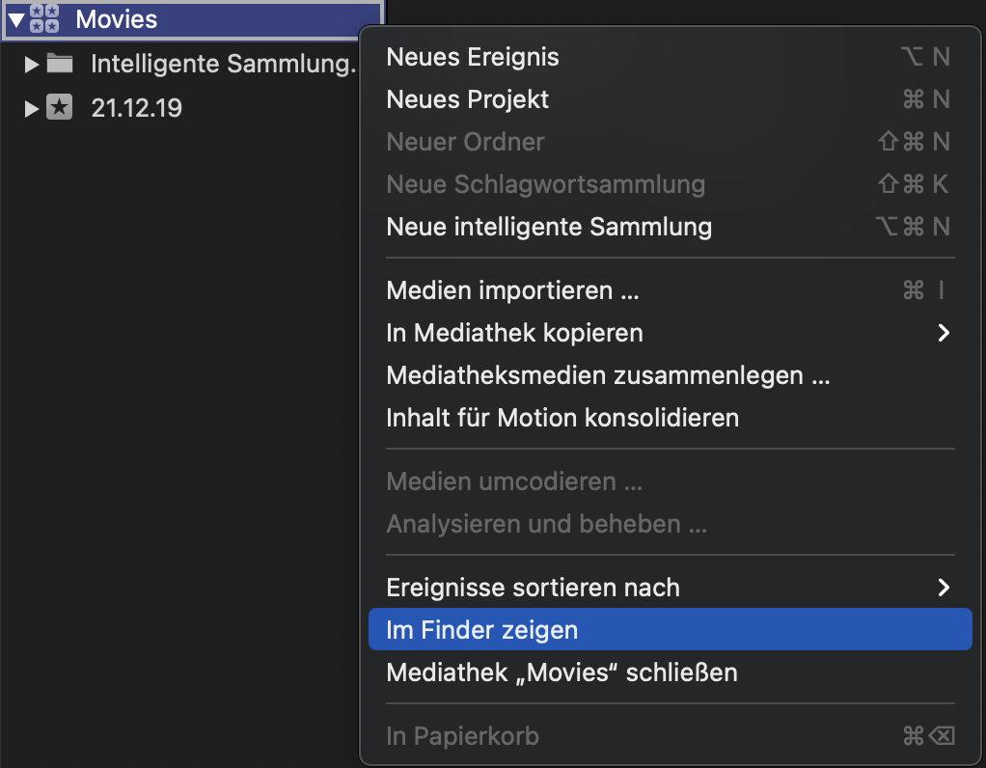Viewport: 986px width, 768px height.
Task: Click the 21.12.19 event star icon
Action: [60, 108]
